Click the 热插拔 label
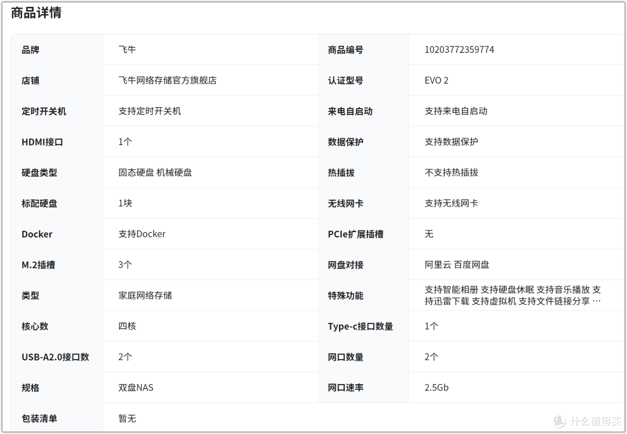Image resolution: width=627 pixels, height=434 pixels. [341, 173]
